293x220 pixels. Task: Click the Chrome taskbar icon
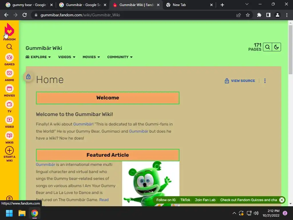point(35,213)
